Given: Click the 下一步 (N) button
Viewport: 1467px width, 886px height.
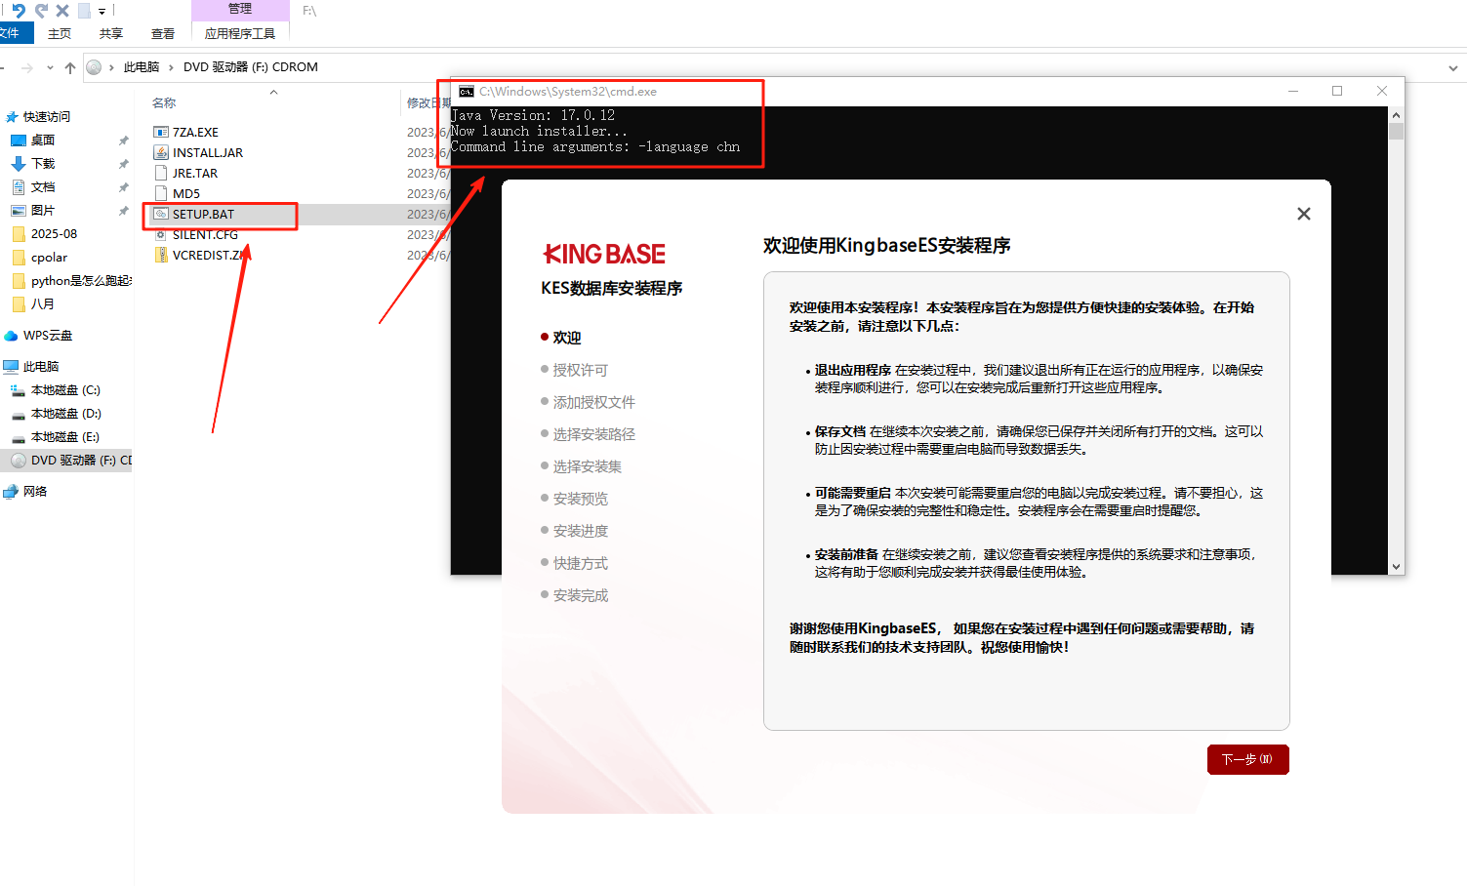Looking at the screenshot, I should tap(1248, 759).
